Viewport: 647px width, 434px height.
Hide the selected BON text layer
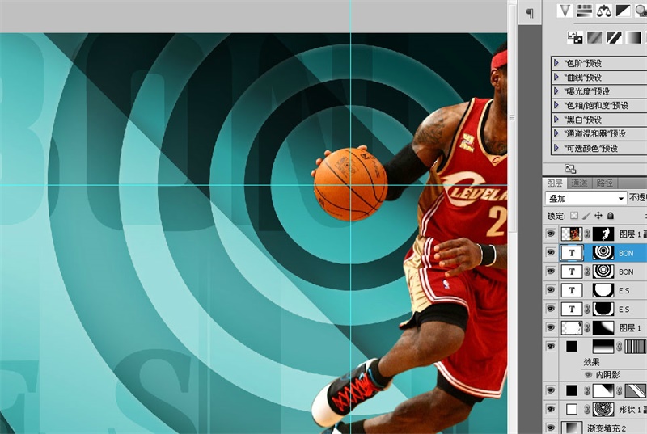(551, 253)
